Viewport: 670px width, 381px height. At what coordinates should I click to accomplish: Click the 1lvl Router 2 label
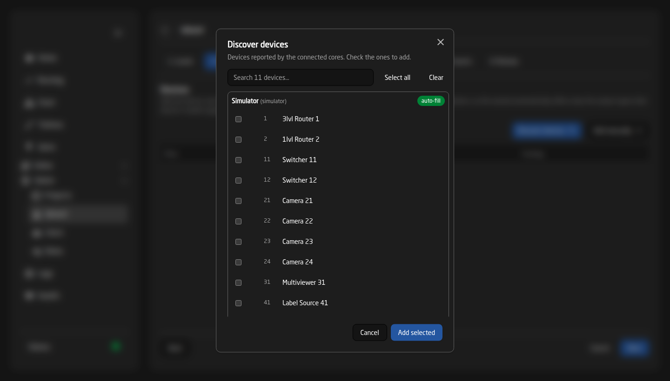click(301, 139)
